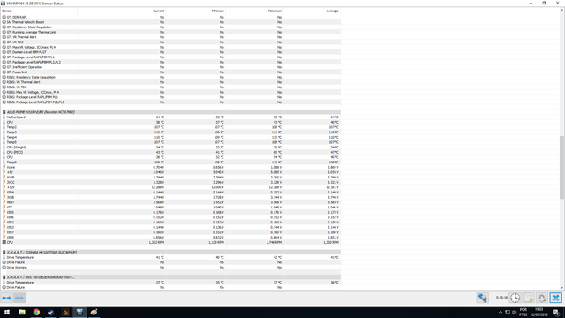Click the vertical scrollbar thumb
The width and height of the screenshot is (565, 318).
coord(561,167)
